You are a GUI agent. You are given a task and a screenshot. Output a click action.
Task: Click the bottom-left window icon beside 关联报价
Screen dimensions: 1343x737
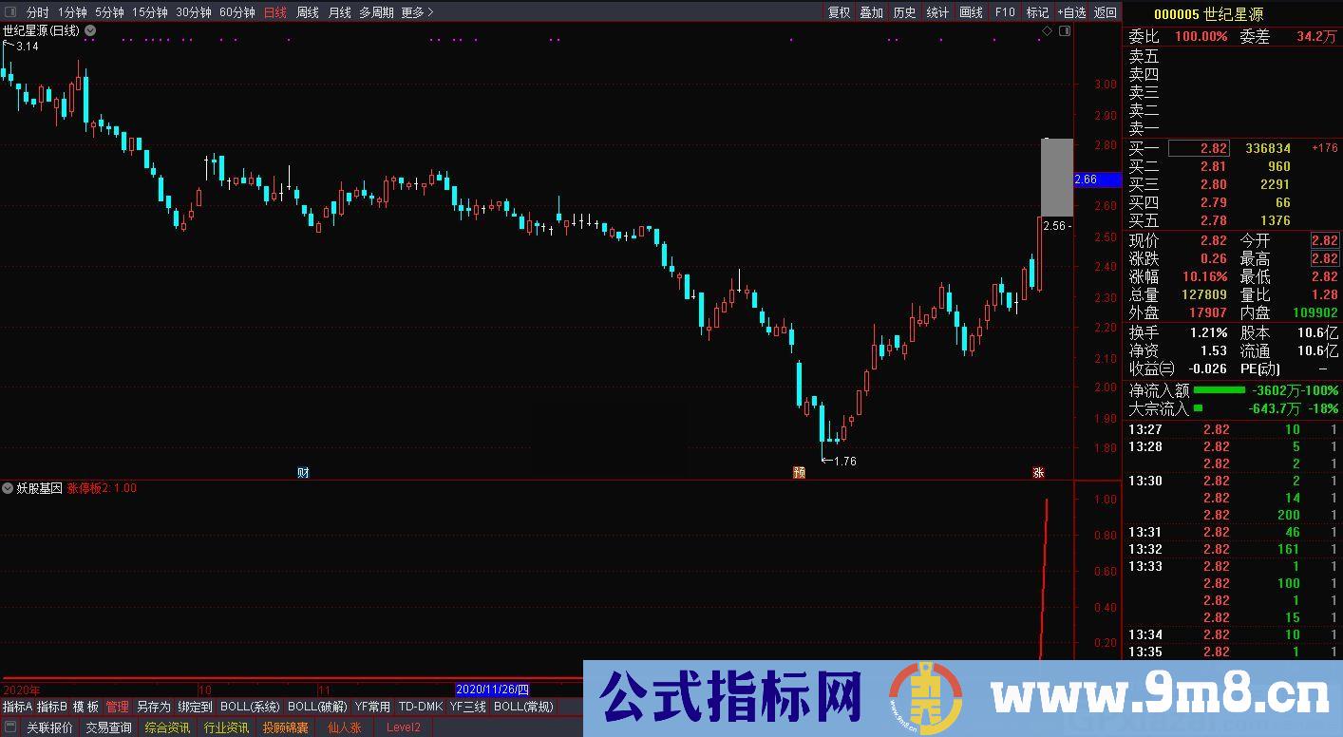pyautogui.click(x=10, y=728)
